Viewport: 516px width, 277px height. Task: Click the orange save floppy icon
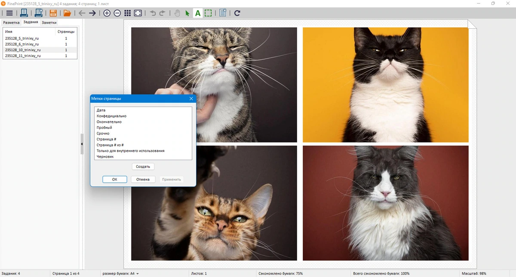tap(53, 13)
